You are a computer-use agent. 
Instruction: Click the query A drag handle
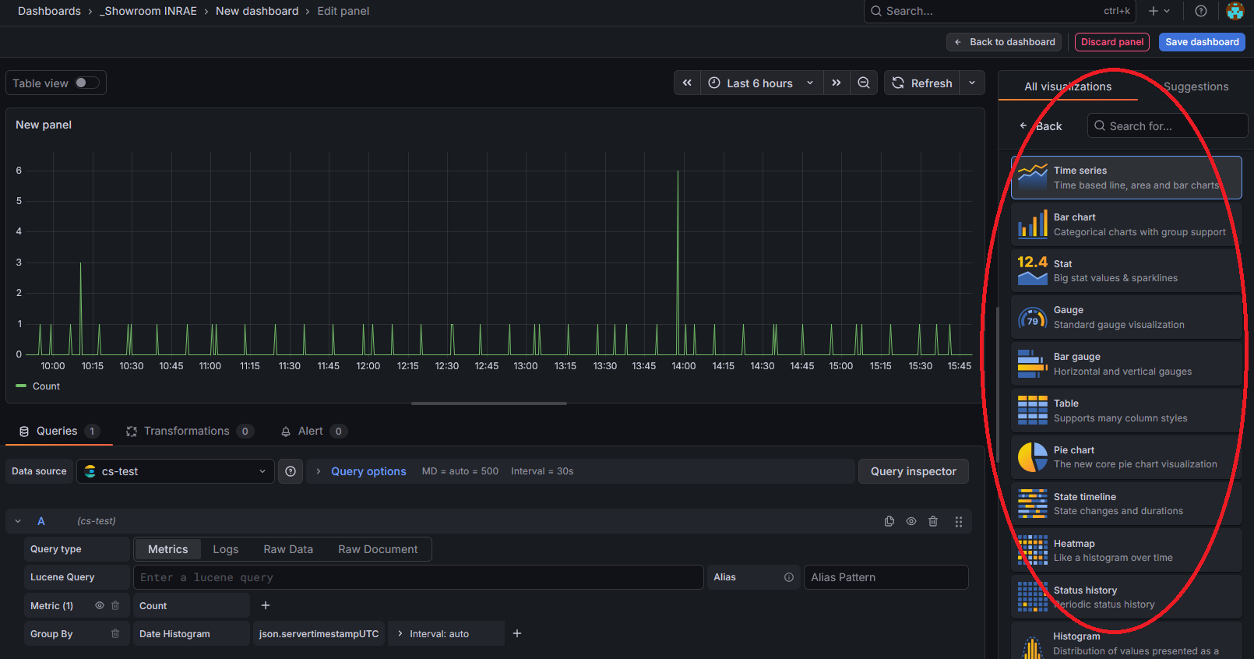point(959,521)
